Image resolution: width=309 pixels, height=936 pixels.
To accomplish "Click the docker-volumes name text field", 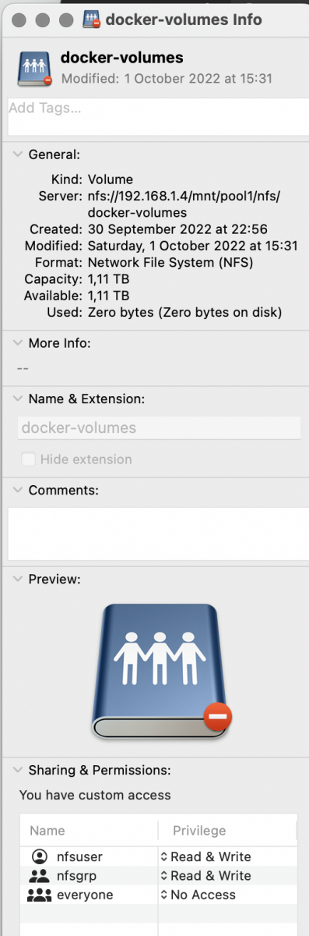I will 159,427.
